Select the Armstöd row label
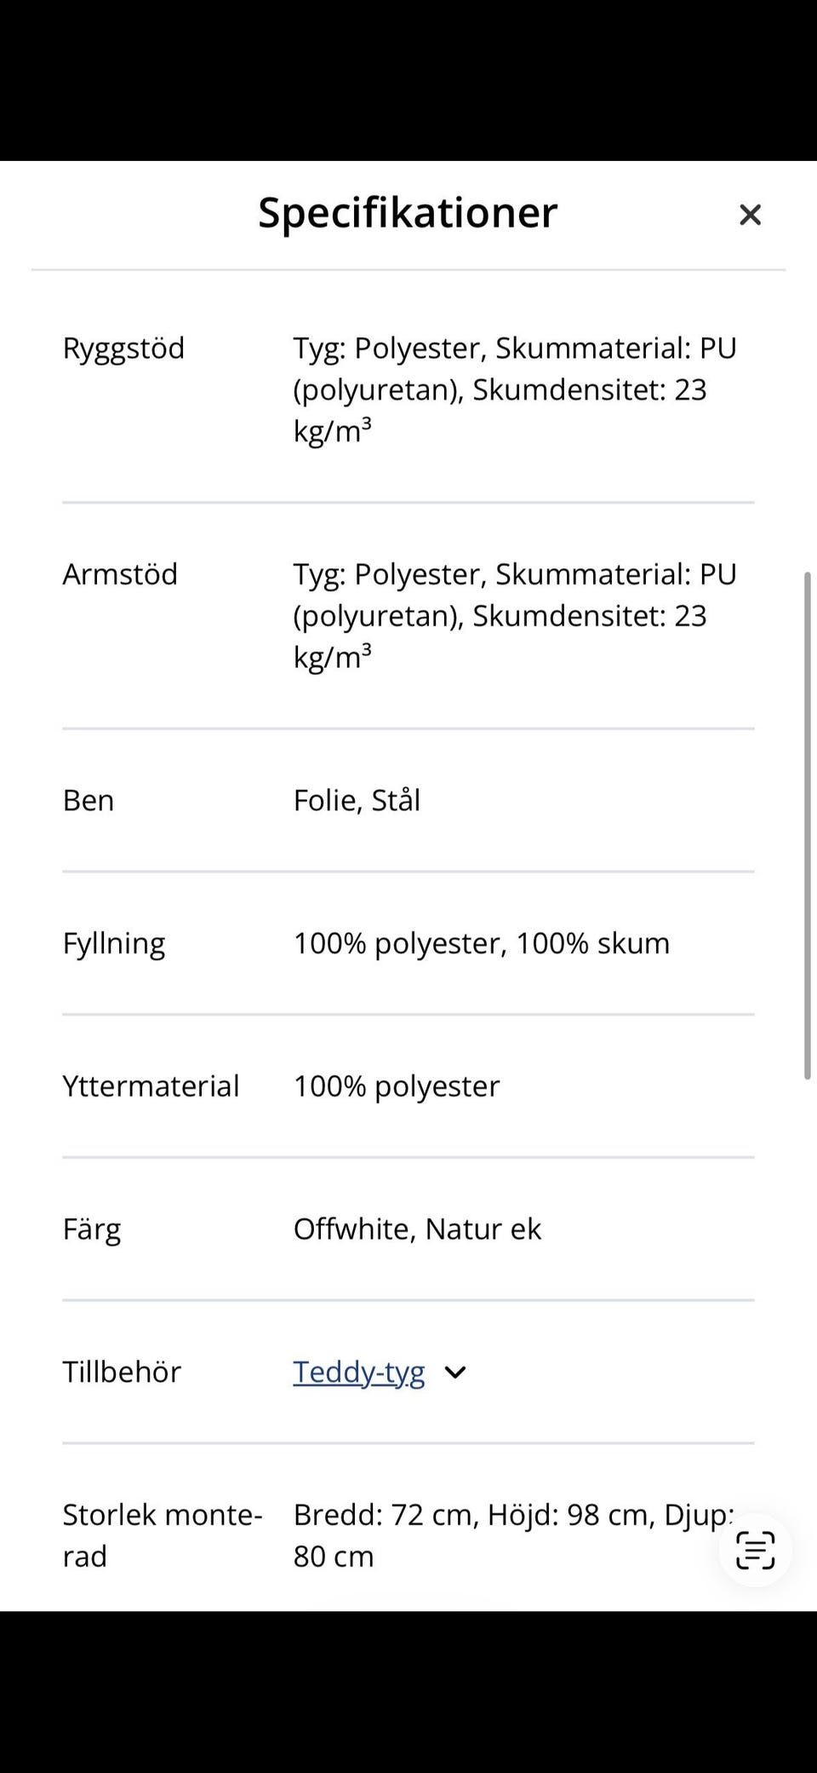Image resolution: width=817 pixels, height=1773 pixels. click(x=120, y=574)
